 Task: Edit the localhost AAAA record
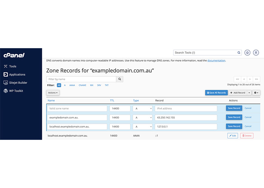pyautogui.click(x=233, y=135)
